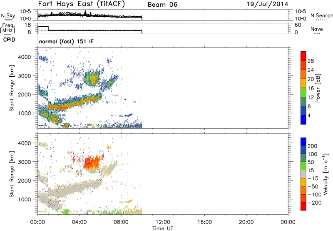Click the frequency step trace
This screenshot has height=231, width=333.
coord(90,29)
